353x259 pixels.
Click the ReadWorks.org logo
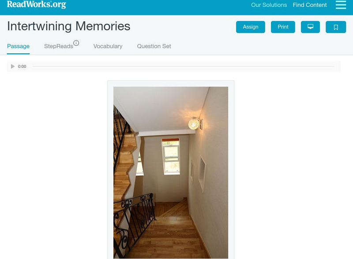pyautogui.click(x=37, y=4)
